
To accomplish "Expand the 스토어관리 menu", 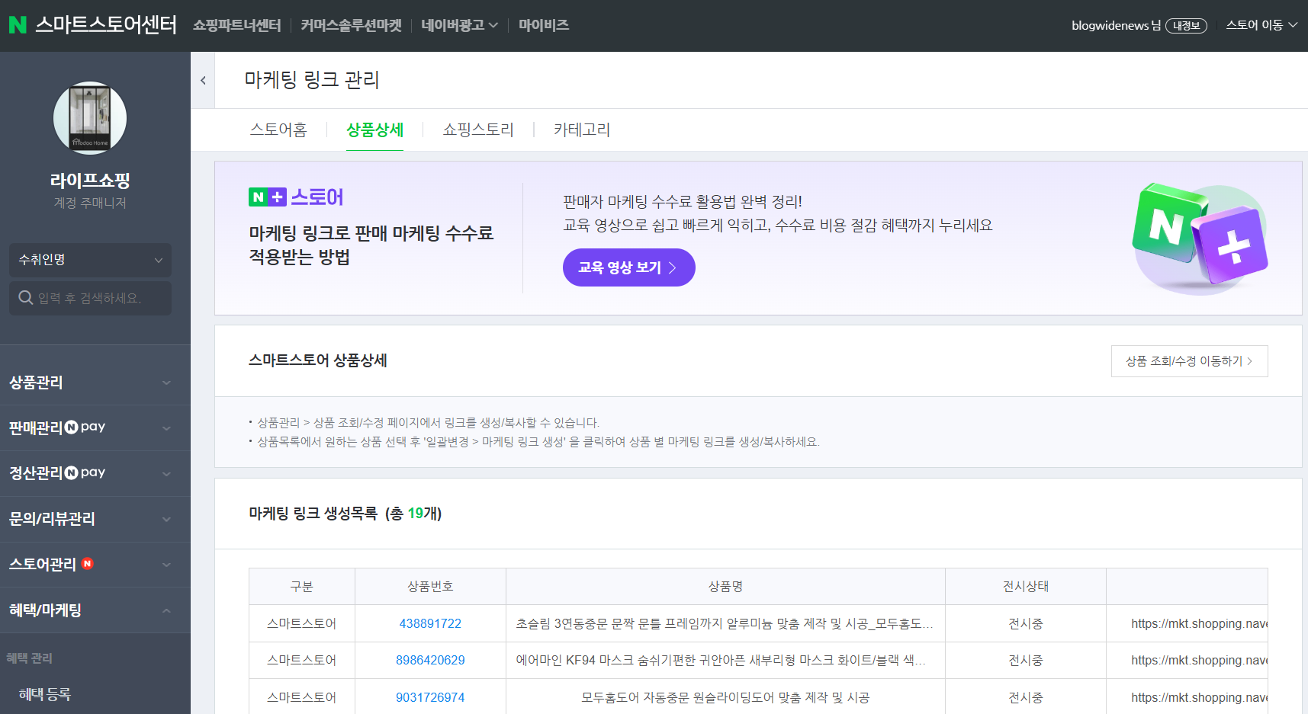I will pyautogui.click(x=95, y=565).
